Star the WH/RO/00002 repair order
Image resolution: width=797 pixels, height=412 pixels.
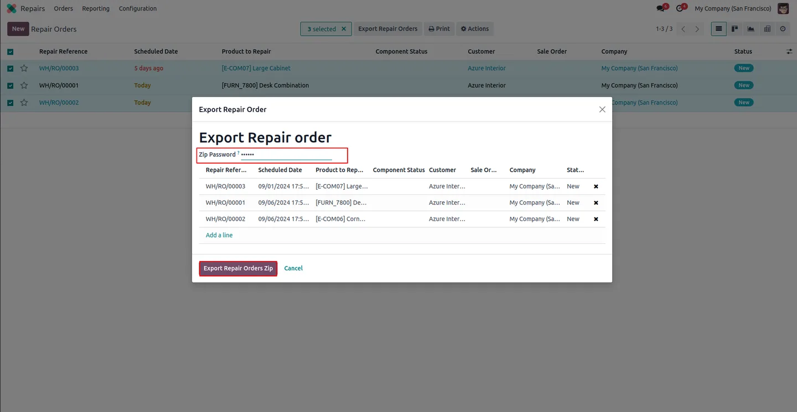(24, 103)
